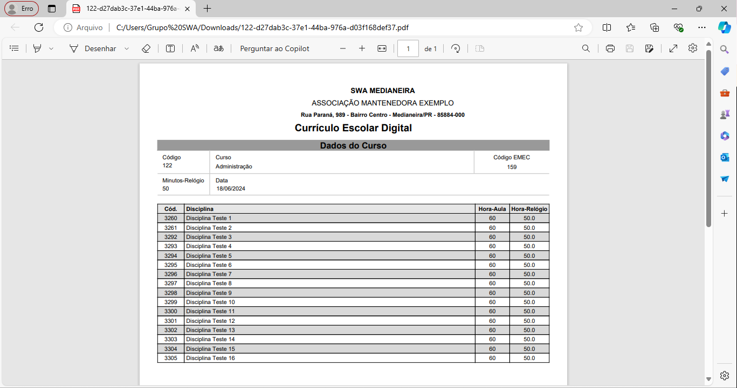
Task: Open the Erro profile button
Action: pyautogui.click(x=22, y=9)
